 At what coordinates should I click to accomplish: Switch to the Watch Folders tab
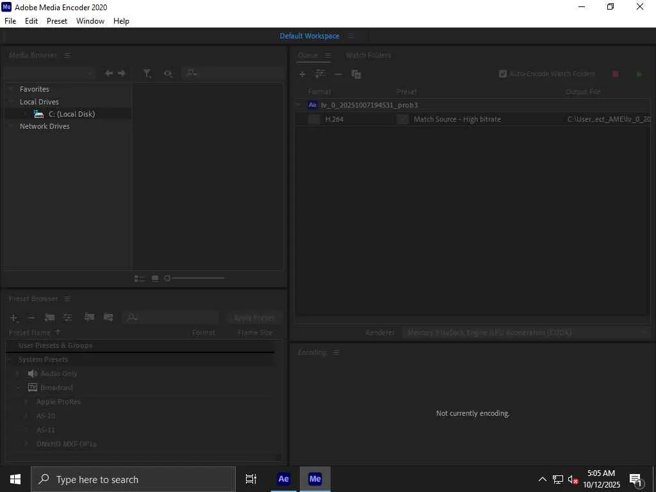coord(368,55)
